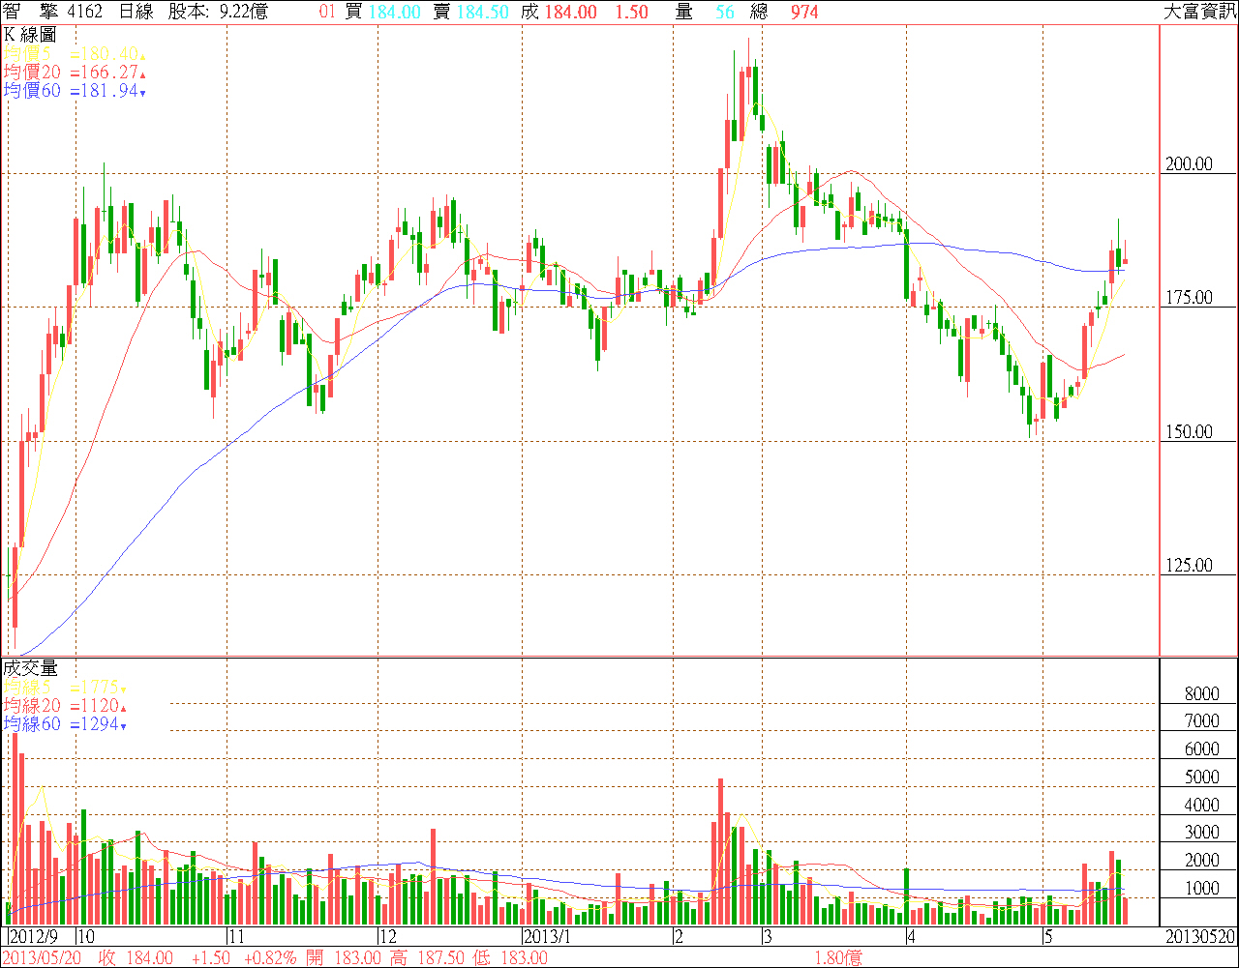Click the K線圖 panel title
Viewport: 1239px width, 968px height.
(x=30, y=34)
